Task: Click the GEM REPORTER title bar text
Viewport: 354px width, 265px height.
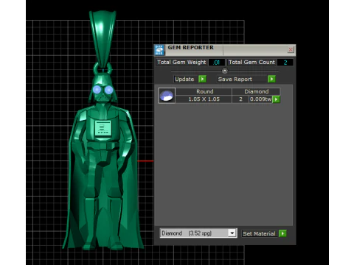Action: [x=191, y=47]
